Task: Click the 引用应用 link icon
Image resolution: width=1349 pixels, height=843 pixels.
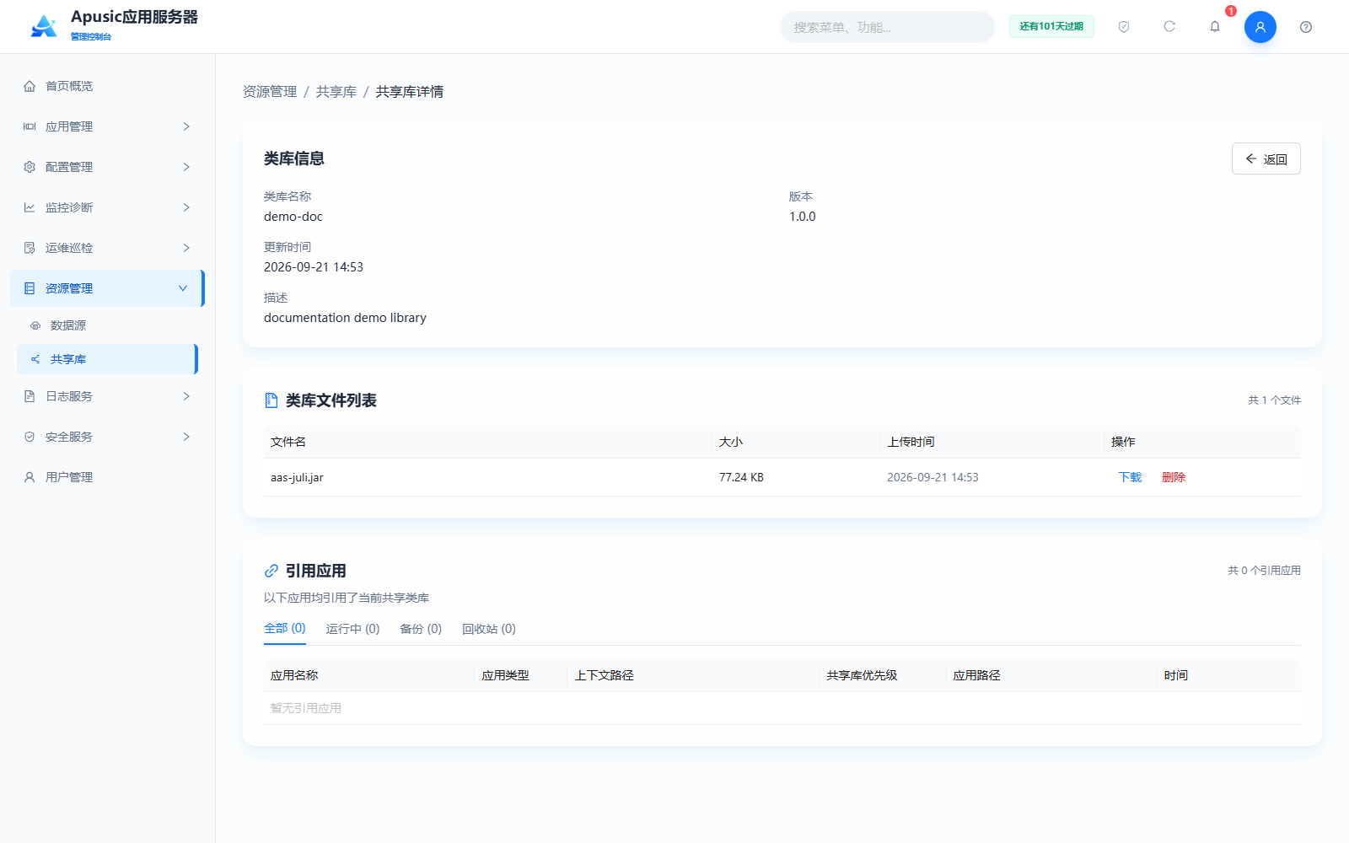Action: pos(271,571)
